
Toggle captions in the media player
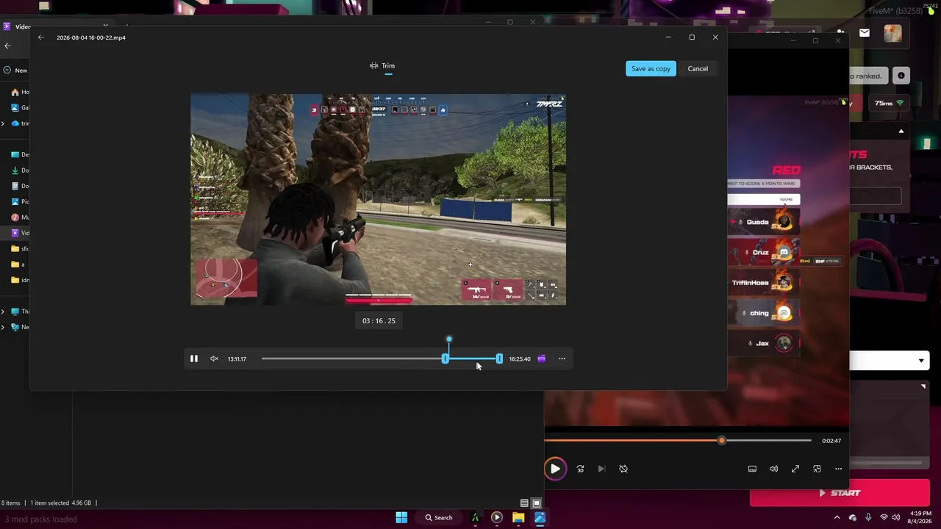752,469
